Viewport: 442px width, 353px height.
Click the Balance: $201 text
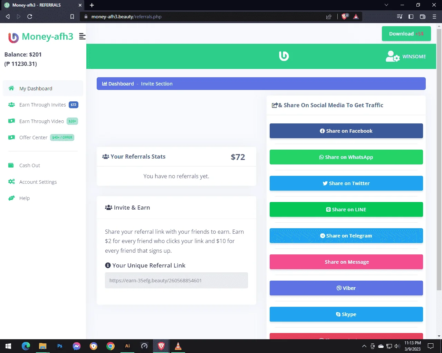[23, 54]
